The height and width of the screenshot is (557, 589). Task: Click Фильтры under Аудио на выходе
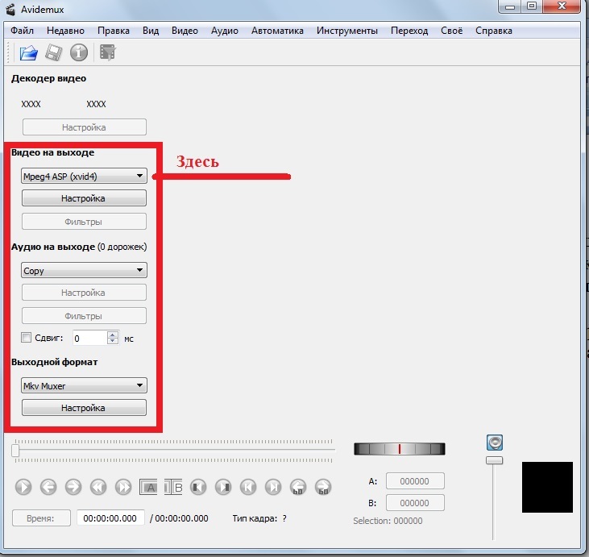tap(84, 316)
